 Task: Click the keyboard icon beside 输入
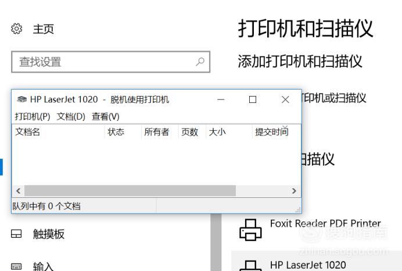click(x=16, y=266)
